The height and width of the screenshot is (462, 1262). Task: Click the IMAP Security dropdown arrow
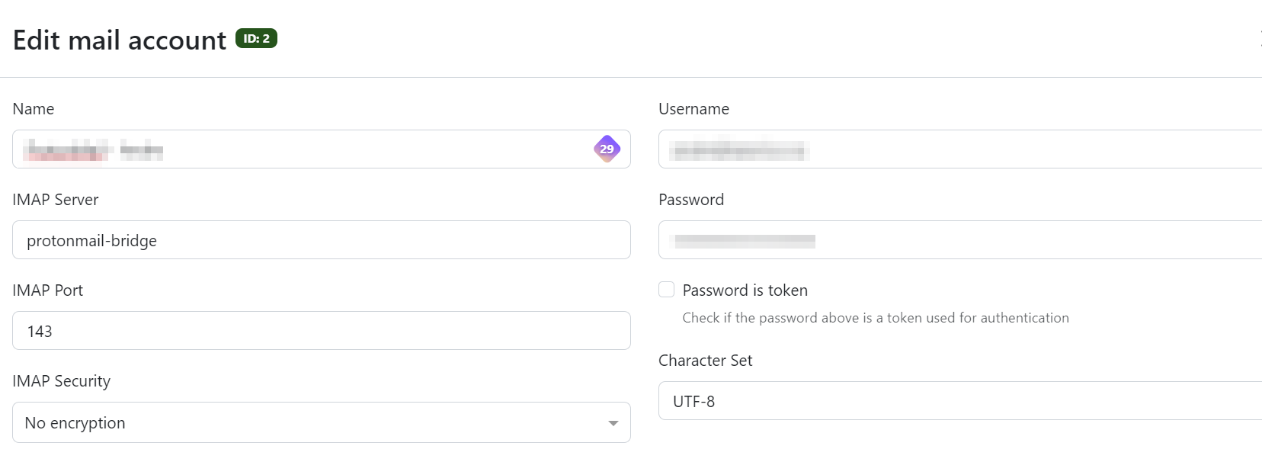(613, 423)
